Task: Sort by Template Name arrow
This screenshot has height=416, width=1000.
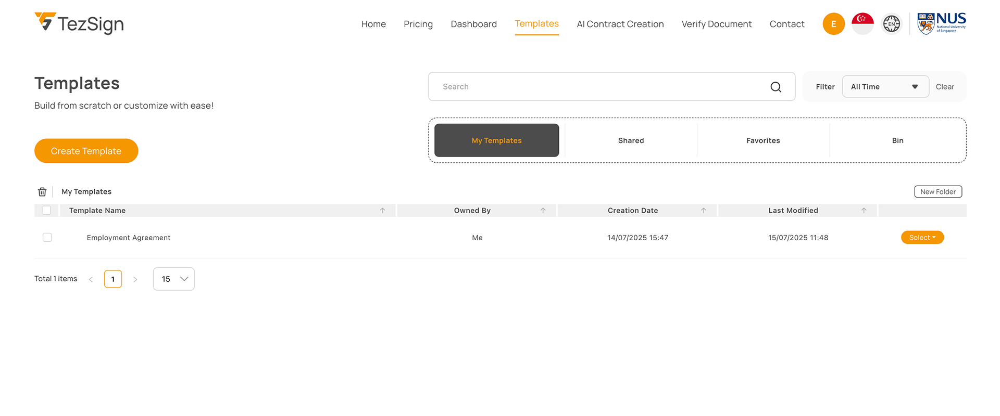Action: (x=382, y=211)
